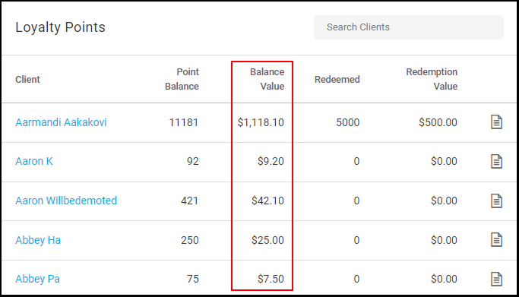The image size is (519, 297).
Task: Sort by Point Balance column header
Action: (x=182, y=79)
